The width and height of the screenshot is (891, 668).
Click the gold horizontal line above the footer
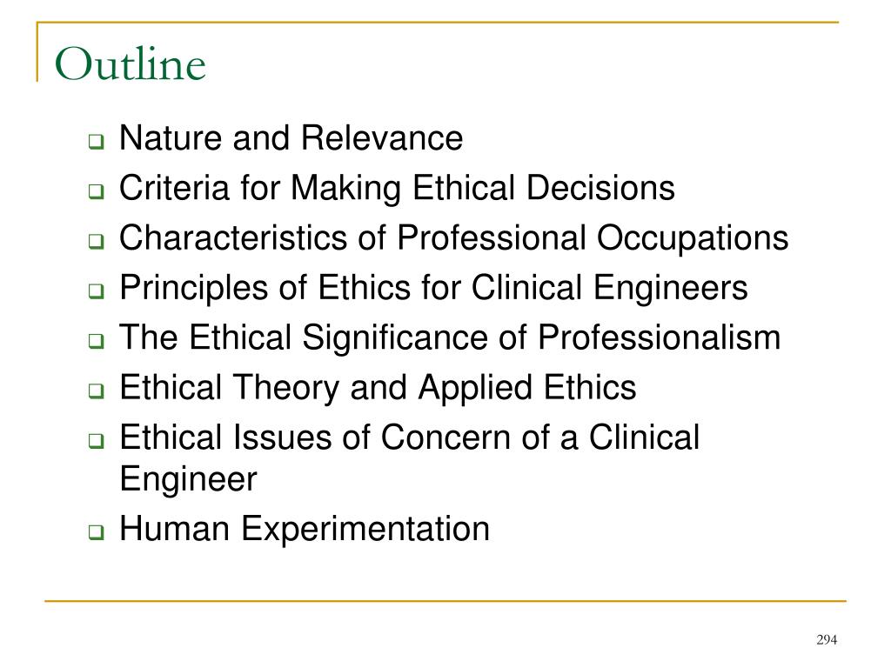[445, 600]
